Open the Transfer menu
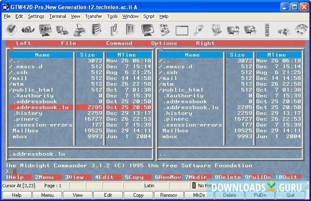This screenshot has height=201, width=311. tap(93, 16)
